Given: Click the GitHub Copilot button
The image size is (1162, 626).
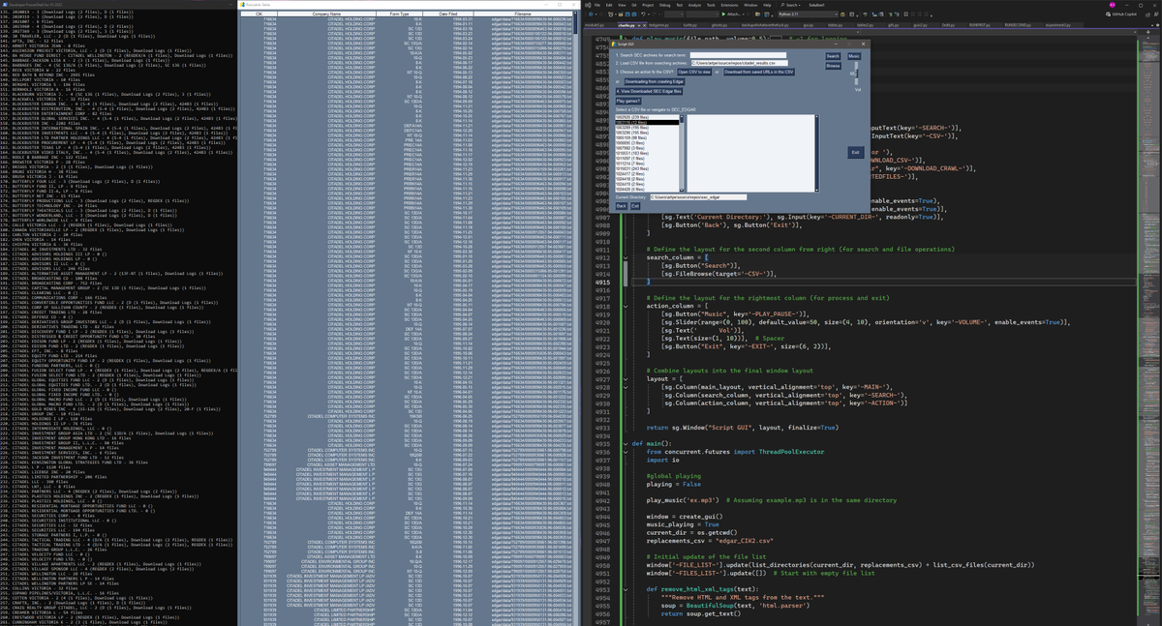Looking at the screenshot, I should 1123,15.
